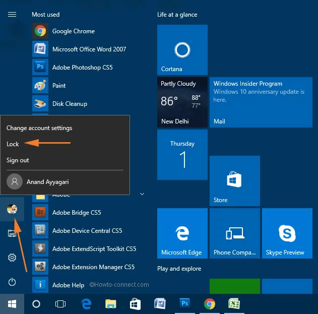The height and width of the screenshot is (314, 318).
Task: Switch to Word on the taskbar
Action: click(x=160, y=304)
